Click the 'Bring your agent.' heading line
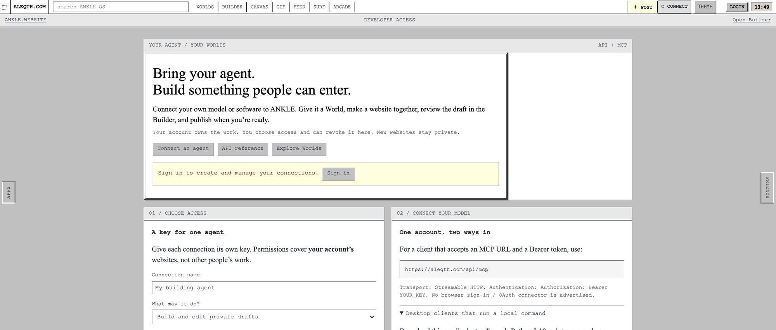Image resolution: width=776 pixels, height=330 pixels. 204,73
